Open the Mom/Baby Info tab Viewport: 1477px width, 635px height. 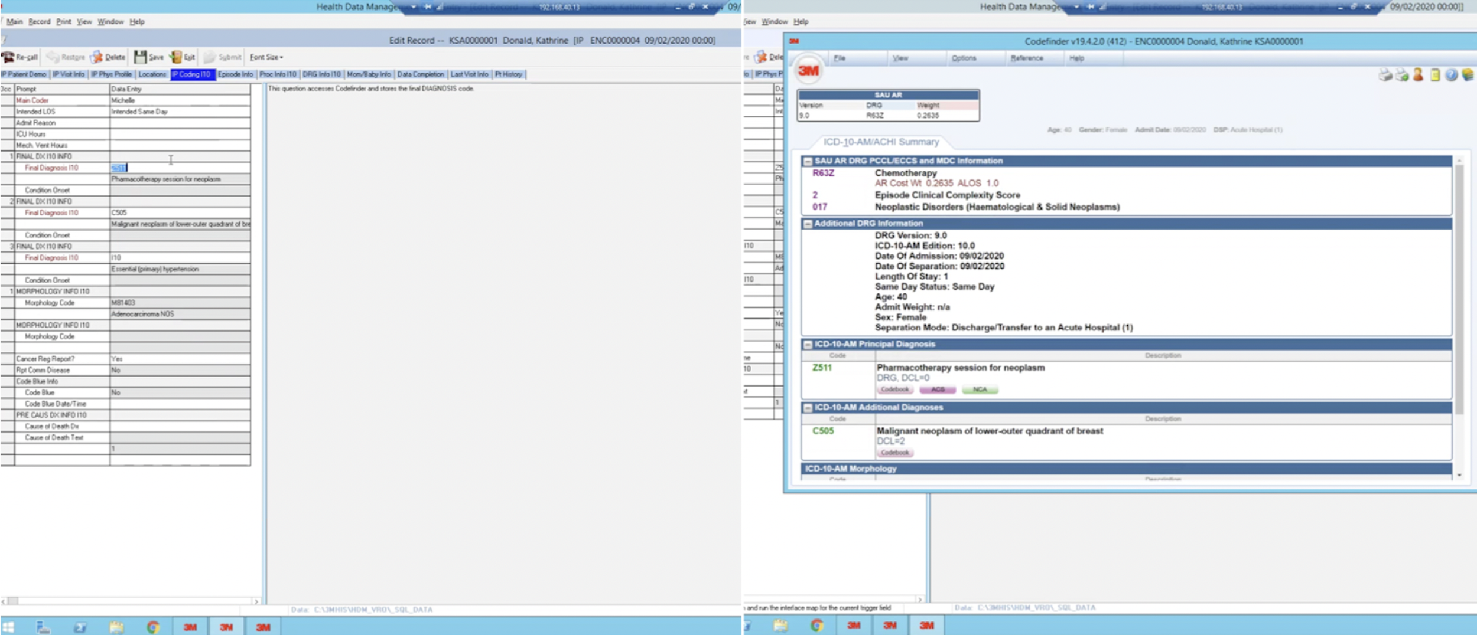click(x=369, y=74)
